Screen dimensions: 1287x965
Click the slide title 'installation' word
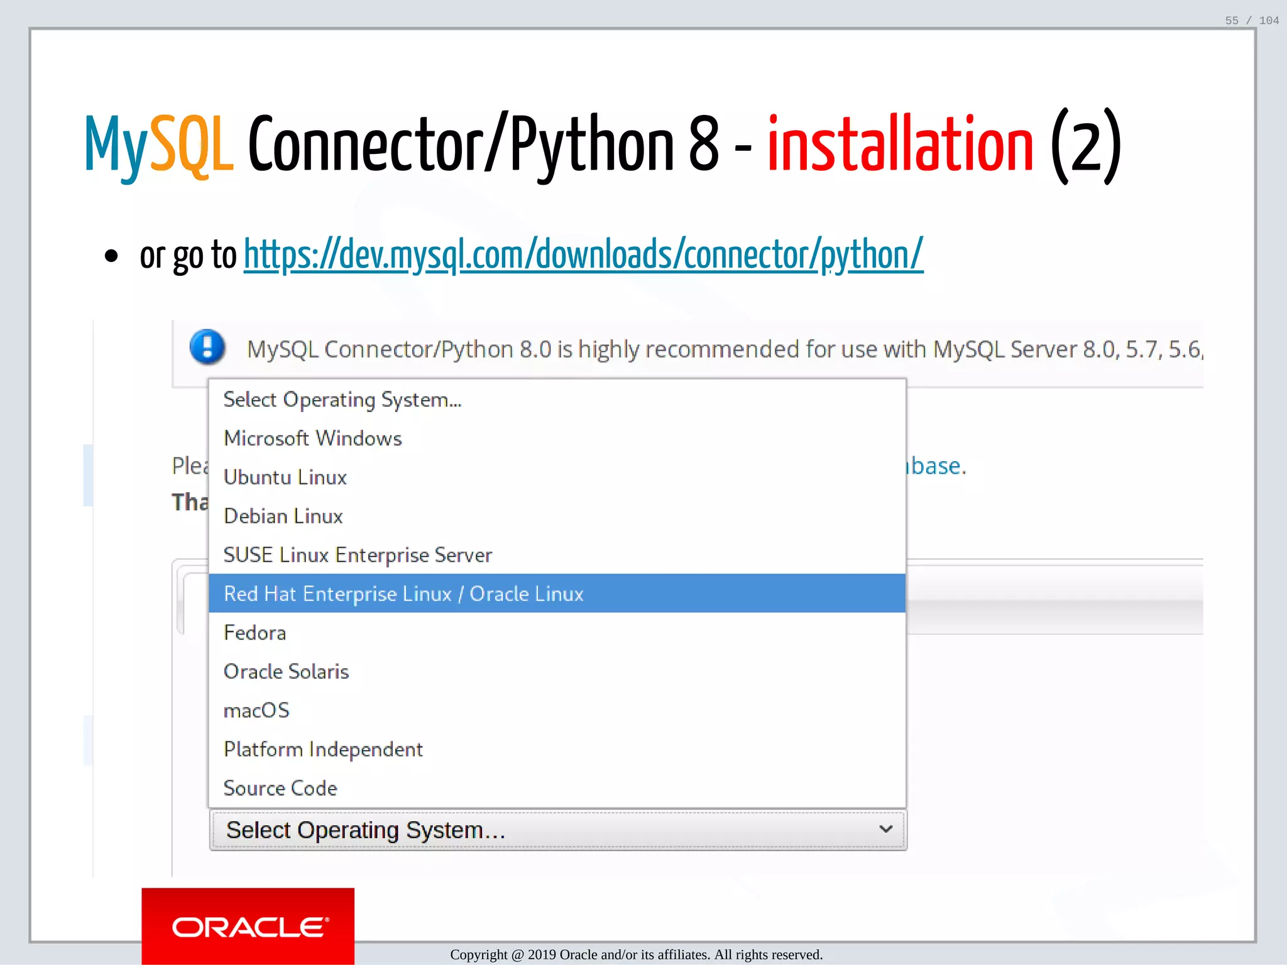[x=900, y=144]
